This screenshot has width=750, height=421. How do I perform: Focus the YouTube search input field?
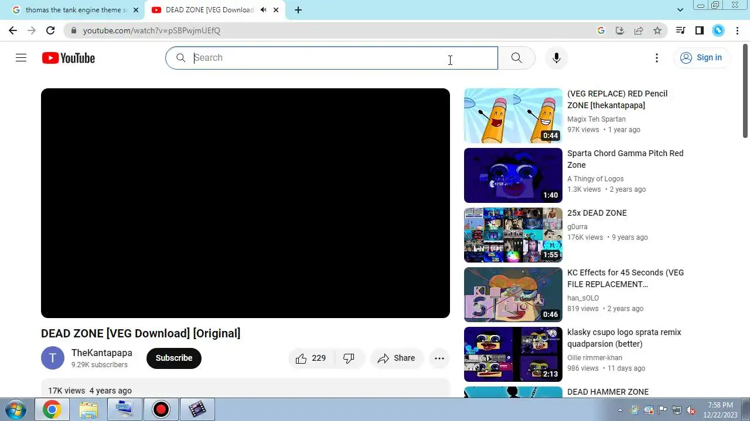332,57
